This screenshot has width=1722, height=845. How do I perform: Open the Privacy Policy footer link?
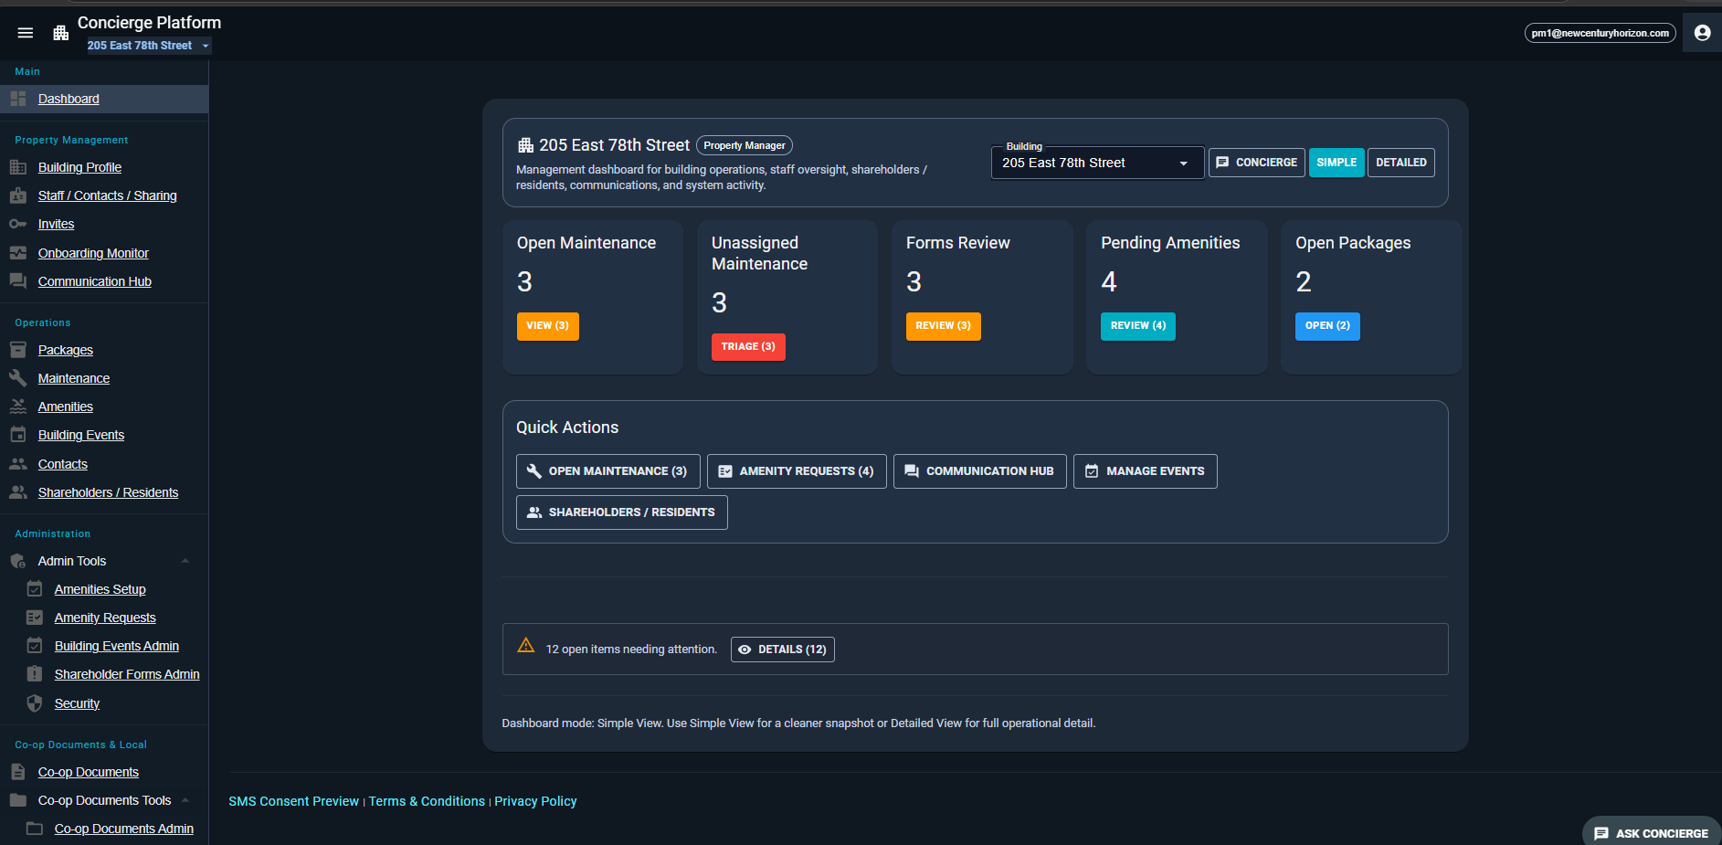(x=535, y=801)
